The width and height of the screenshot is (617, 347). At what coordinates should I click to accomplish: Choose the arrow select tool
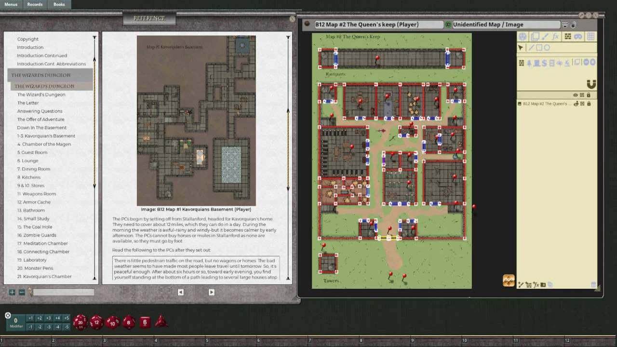click(x=521, y=48)
